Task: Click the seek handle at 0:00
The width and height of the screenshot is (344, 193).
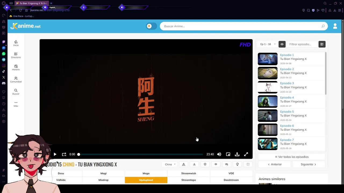Action: (78, 154)
